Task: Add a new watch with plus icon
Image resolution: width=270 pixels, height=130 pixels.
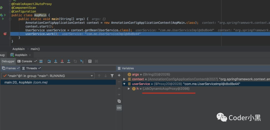Action: (119, 75)
